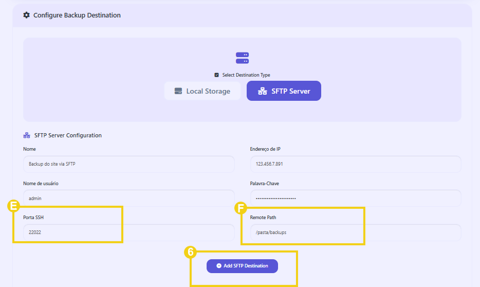Choose Local Storage as destination type
This screenshot has width=480, height=287.
tap(202, 91)
